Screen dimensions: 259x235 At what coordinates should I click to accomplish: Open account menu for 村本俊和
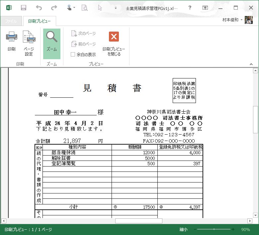click(232, 20)
